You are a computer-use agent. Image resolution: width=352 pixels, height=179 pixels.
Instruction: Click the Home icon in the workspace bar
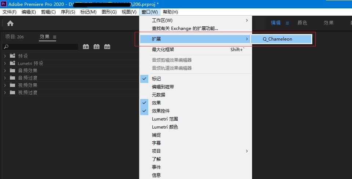point(10,23)
